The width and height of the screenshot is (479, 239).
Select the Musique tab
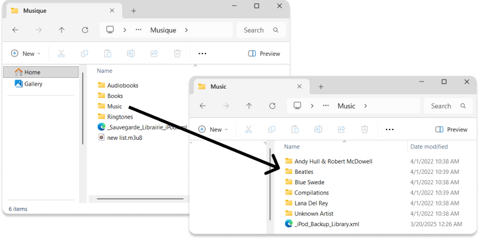[64, 11]
